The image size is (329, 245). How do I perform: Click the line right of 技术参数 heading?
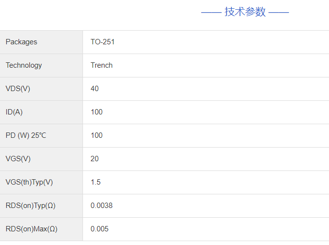pos(279,12)
